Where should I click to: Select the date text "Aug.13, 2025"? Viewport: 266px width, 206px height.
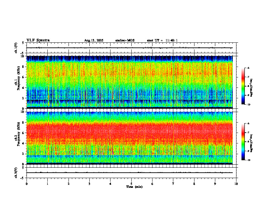click(x=94, y=40)
